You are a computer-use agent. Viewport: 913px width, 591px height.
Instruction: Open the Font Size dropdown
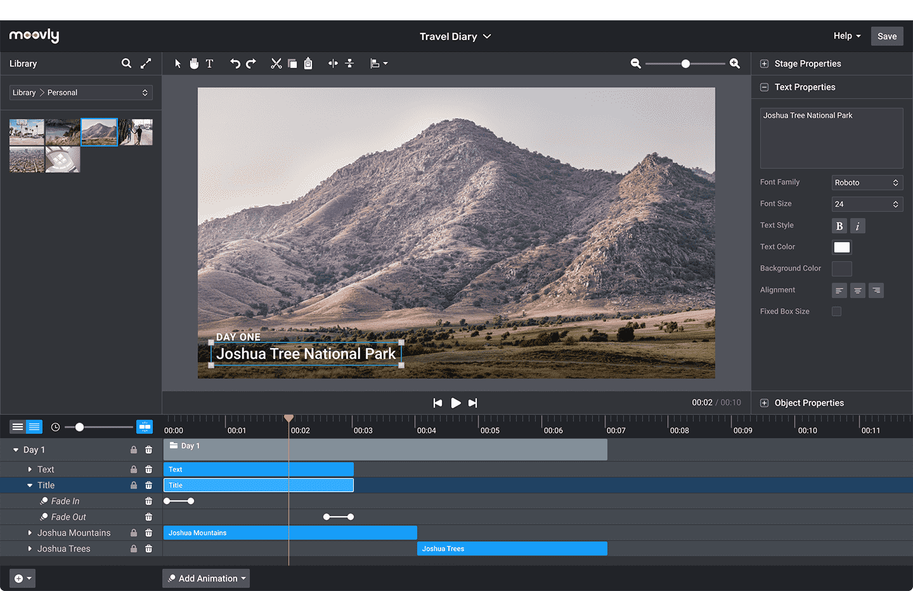coord(867,204)
